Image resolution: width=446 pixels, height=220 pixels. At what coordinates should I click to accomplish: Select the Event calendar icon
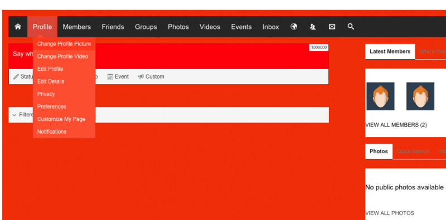tap(110, 77)
